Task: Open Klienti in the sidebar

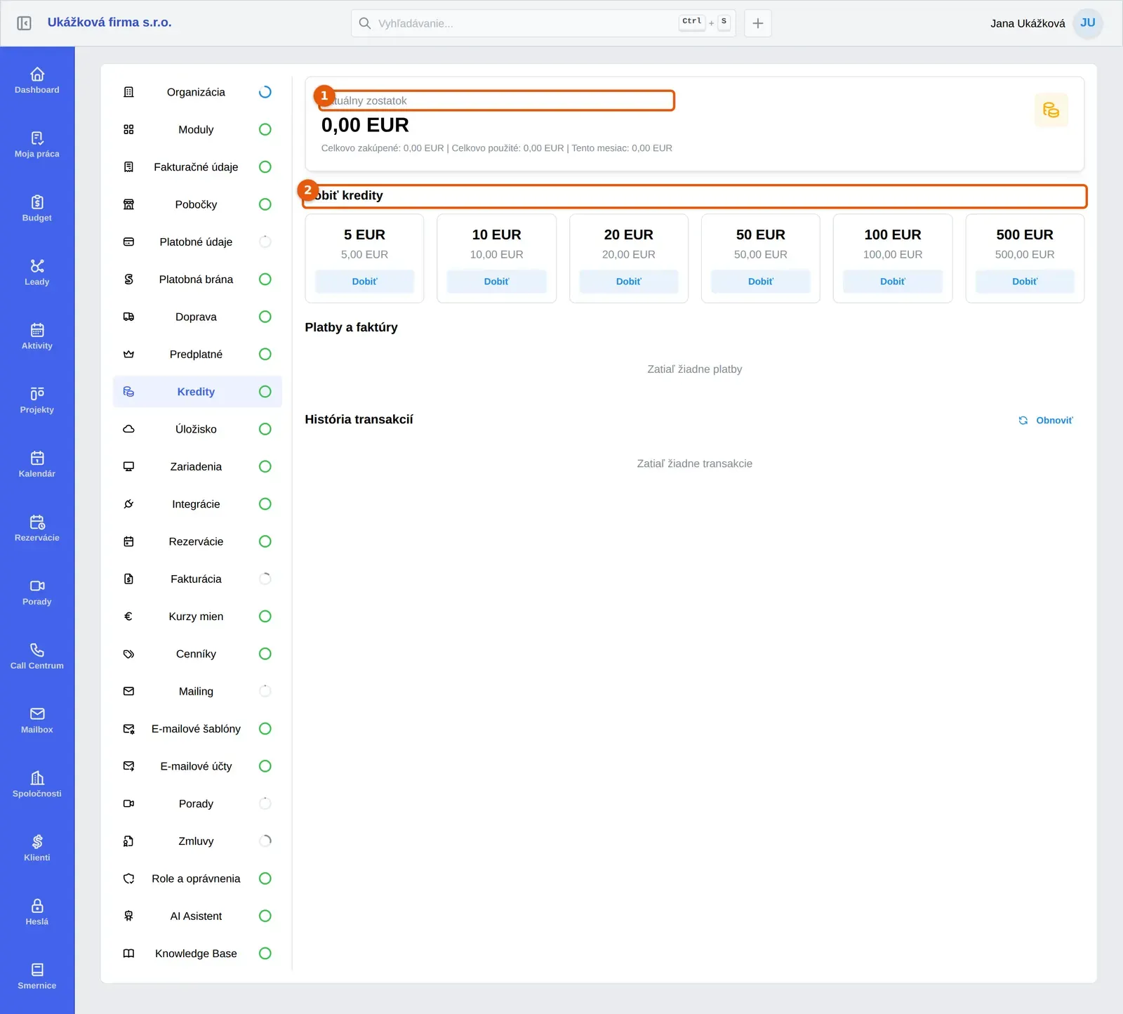Action: pyautogui.click(x=37, y=847)
